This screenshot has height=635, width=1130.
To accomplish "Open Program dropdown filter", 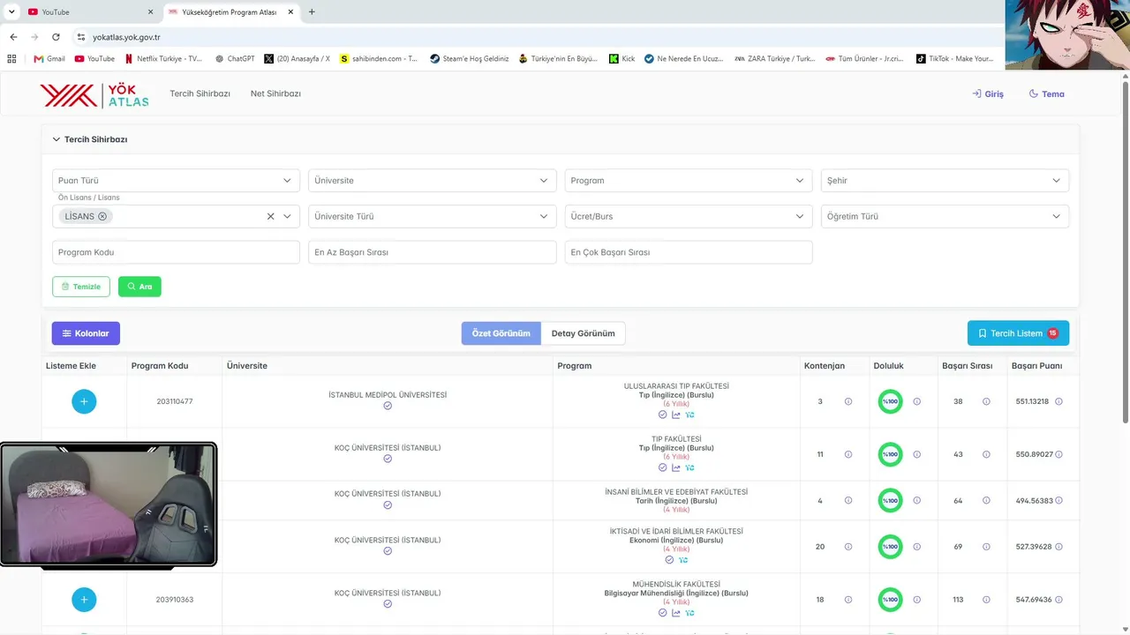I will point(688,180).
